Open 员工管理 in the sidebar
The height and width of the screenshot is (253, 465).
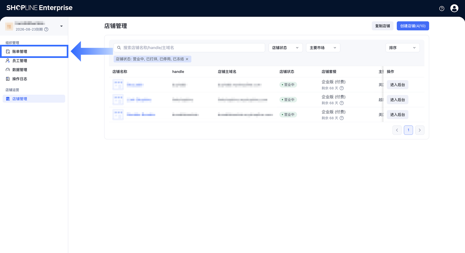coord(34,61)
